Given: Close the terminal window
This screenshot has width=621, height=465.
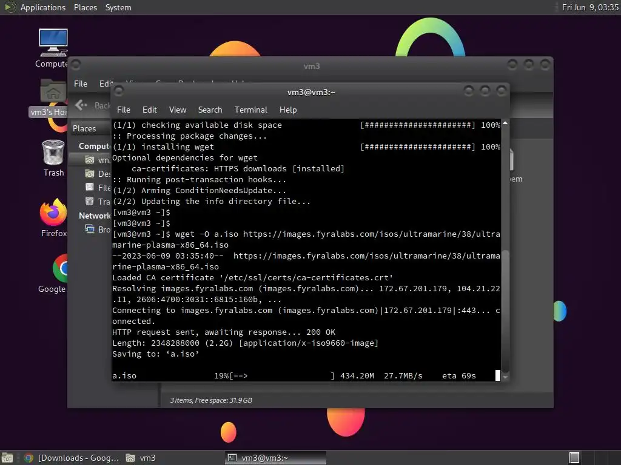Looking at the screenshot, I should click(x=502, y=91).
